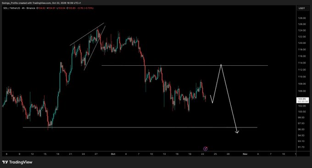Click the 118.00 price axis label
The image size is (312, 168).
tap(301, 49)
